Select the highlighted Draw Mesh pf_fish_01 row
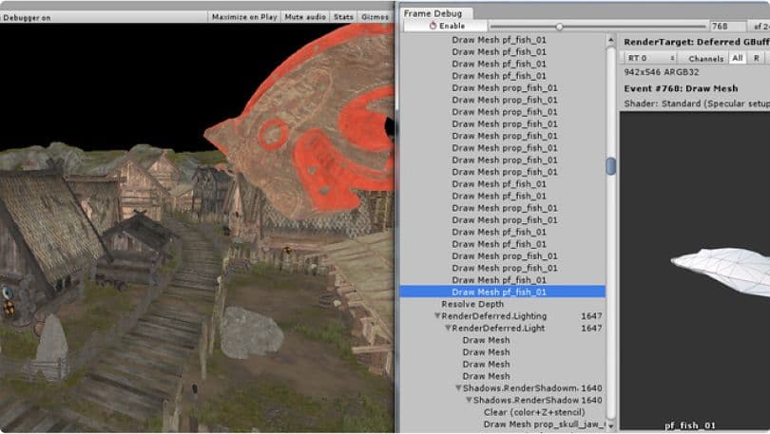The width and height of the screenshot is (770, 434). 501,292
